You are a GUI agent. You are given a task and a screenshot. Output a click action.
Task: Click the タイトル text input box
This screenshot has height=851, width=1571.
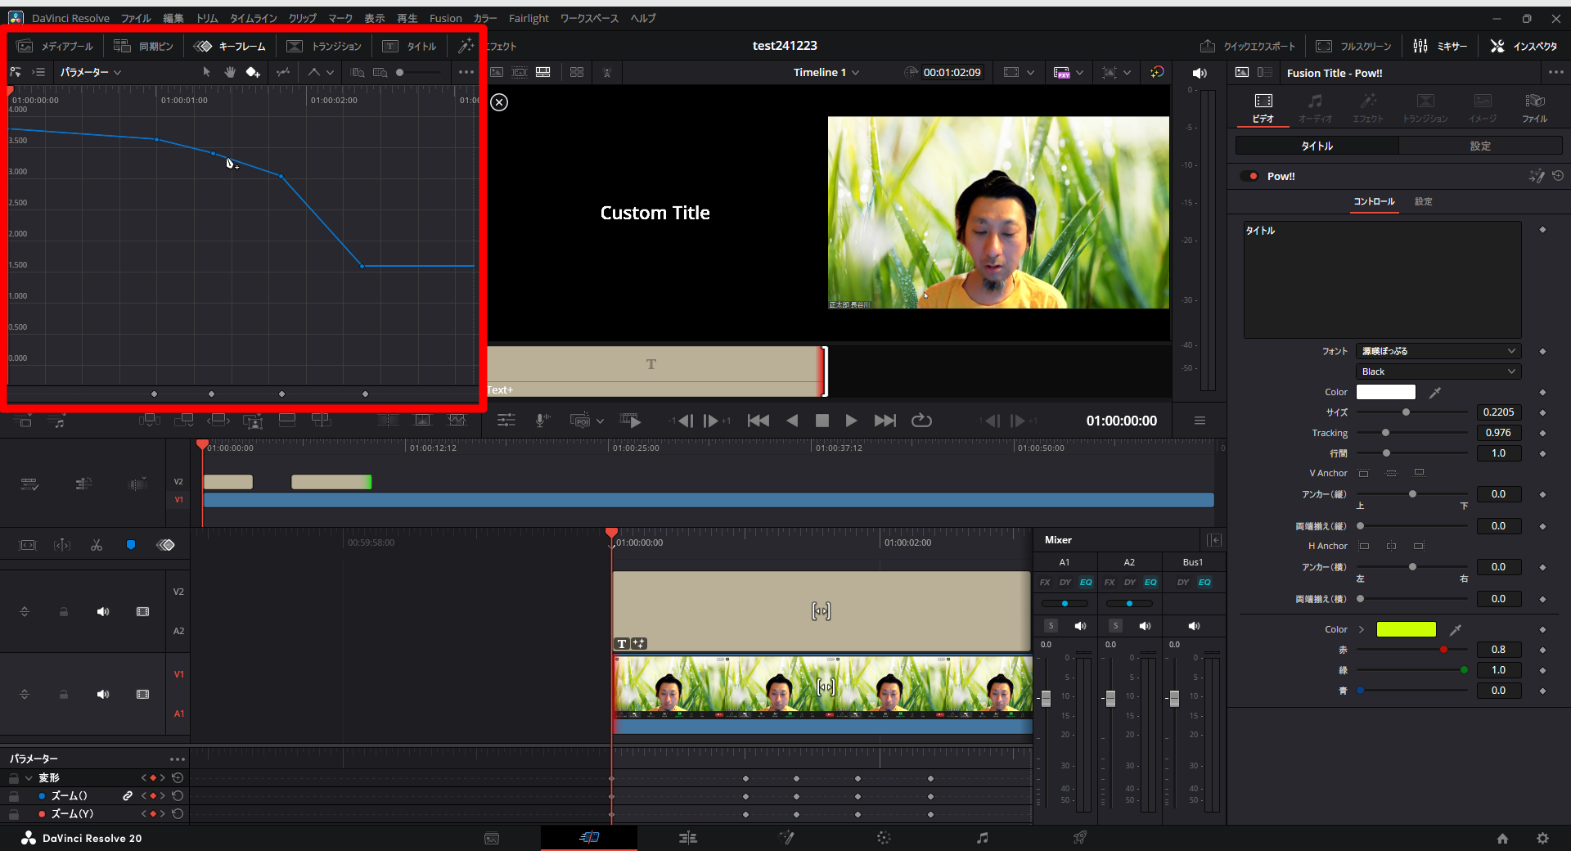(x=1381, y=280)
